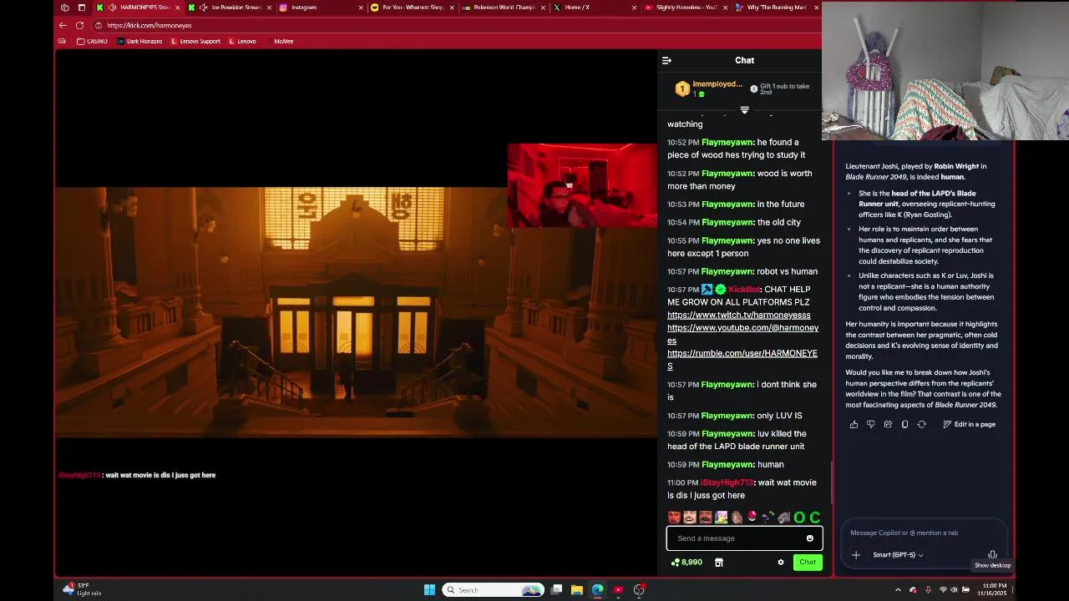Collapse the chat panel with the arrow icon
The image size is (1069, 601).
pyautogui.click(x=666, y=60)
